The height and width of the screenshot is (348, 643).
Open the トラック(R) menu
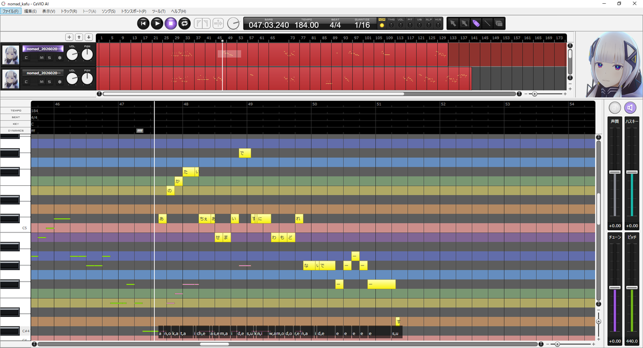point(69,11)
